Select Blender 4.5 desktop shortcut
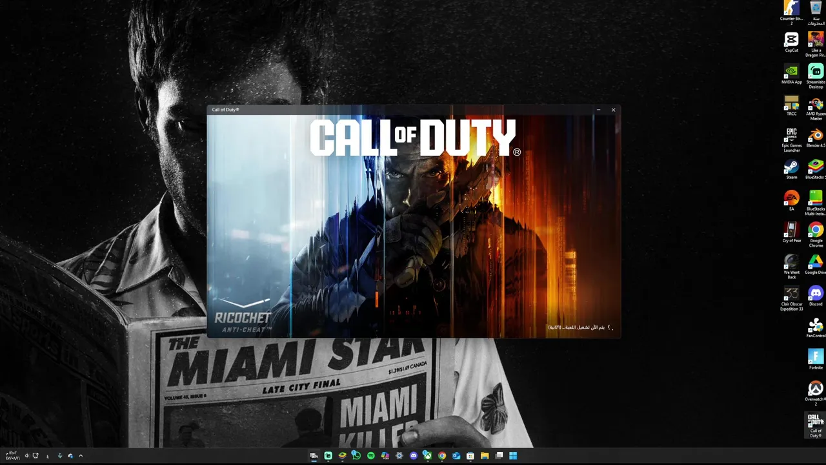Screen dimensions: 826x465 (816, 137)
